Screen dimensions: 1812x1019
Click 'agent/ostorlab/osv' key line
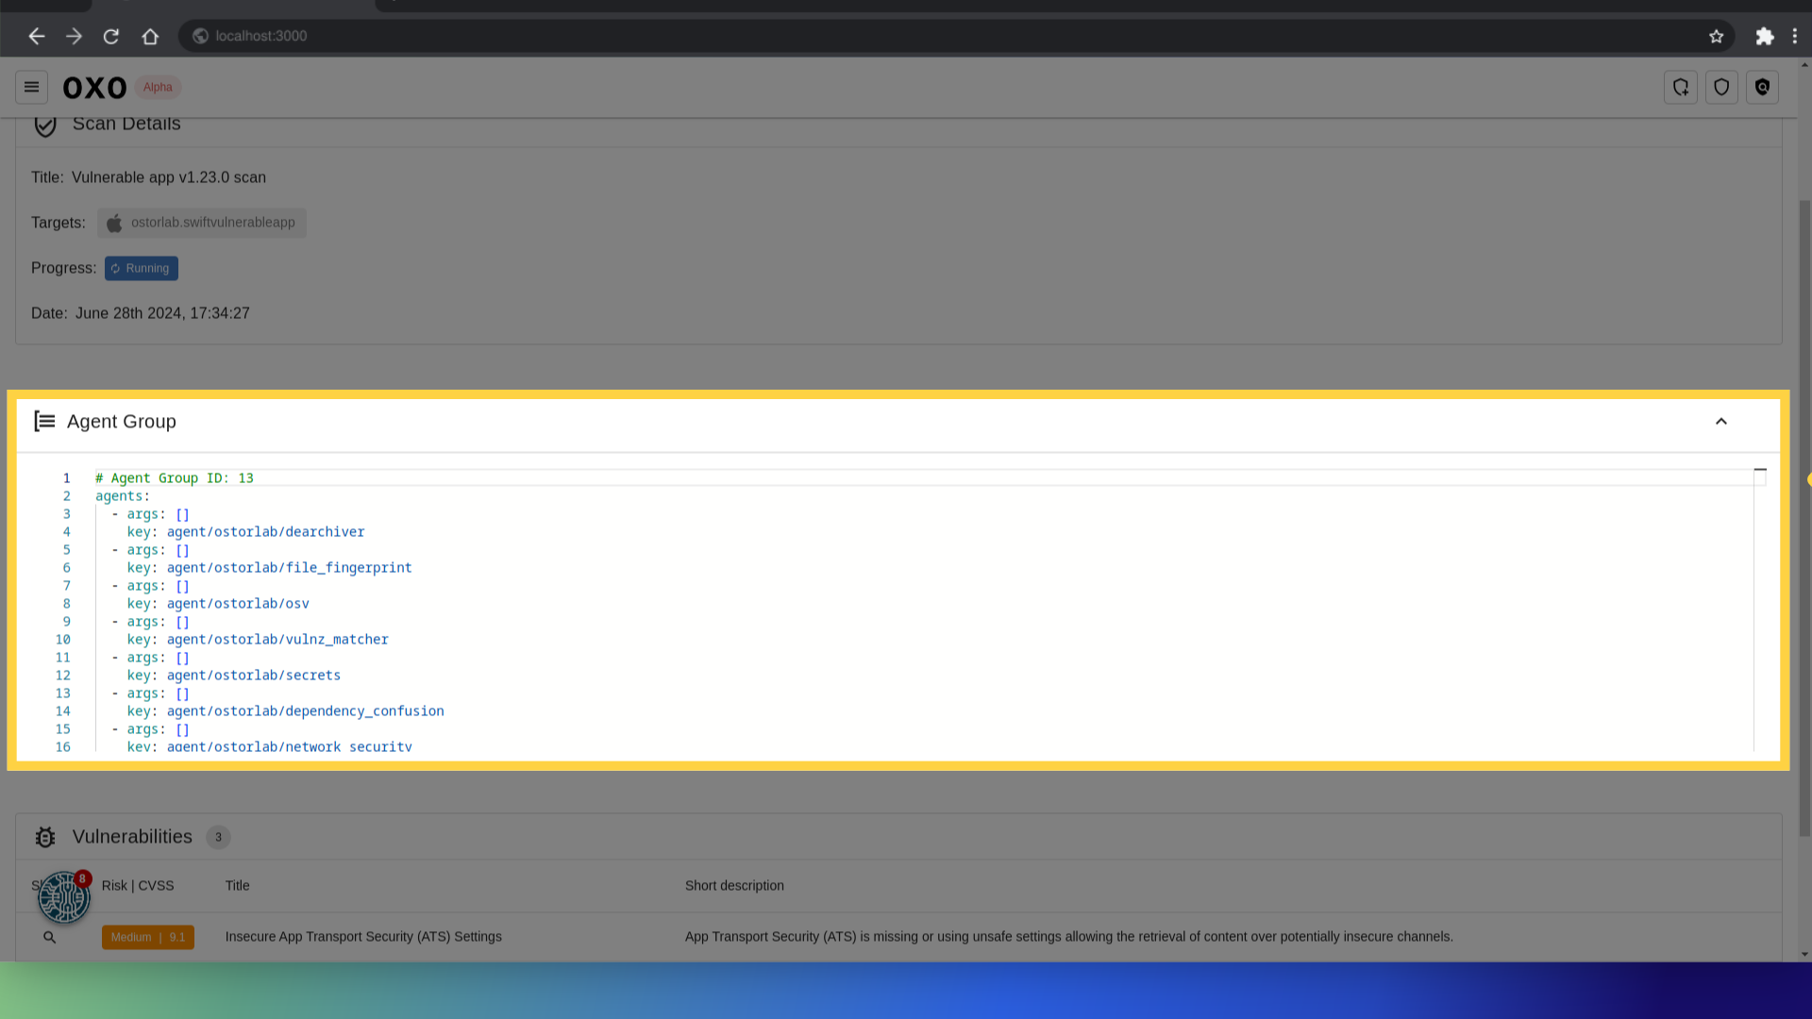pos(218,604)
